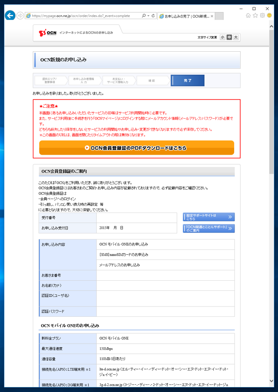Click the text OCN モバイル ONEのお申し込み row
278x392 pixels.
pos(165,244)
